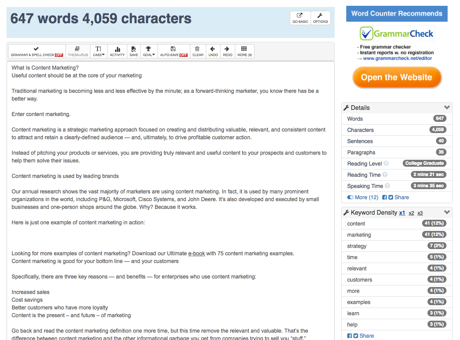Switch keyword density to x3

[x=420, y=213]
